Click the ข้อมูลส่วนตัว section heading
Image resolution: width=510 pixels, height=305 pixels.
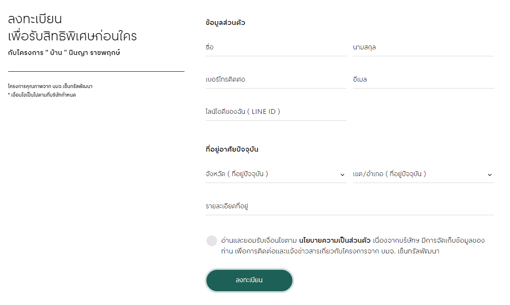click(225, 23)
